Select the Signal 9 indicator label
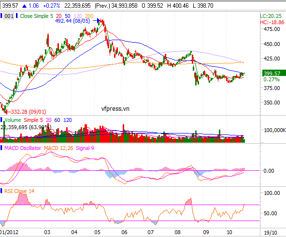The width and height of the screenshot is (286, 237). tap(85, 148)
